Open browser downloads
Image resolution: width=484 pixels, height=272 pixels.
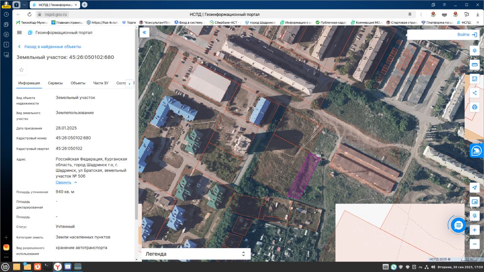(x=478, y=14)
